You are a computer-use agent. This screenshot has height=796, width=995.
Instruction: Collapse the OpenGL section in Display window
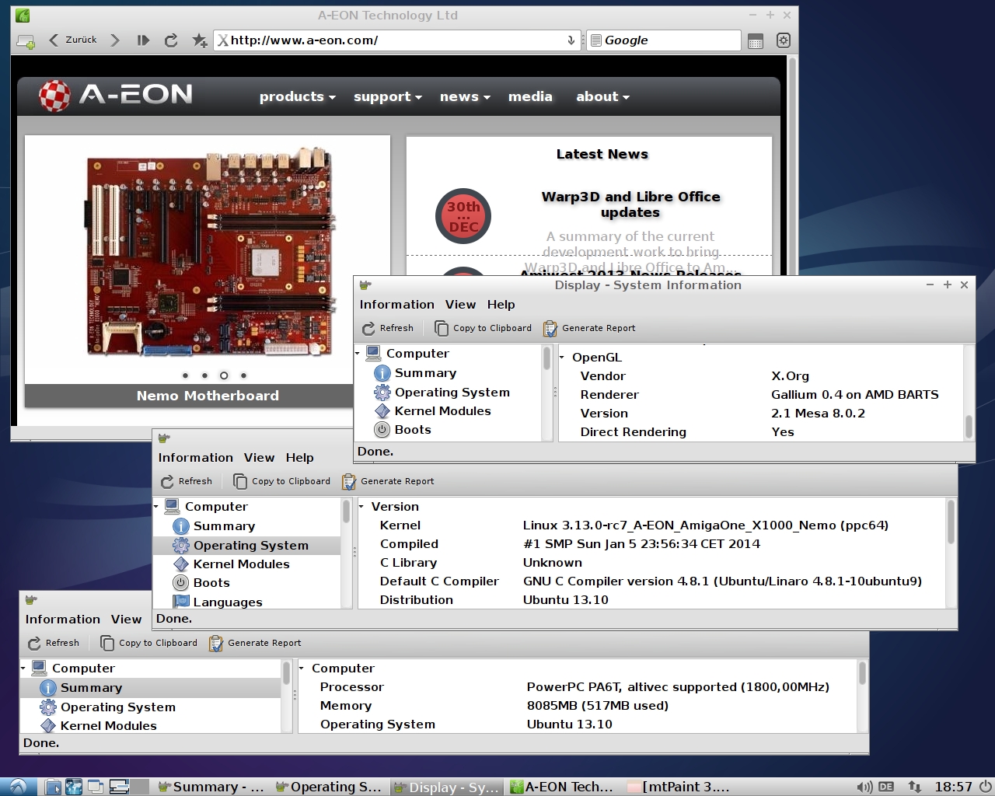[562, 358]
